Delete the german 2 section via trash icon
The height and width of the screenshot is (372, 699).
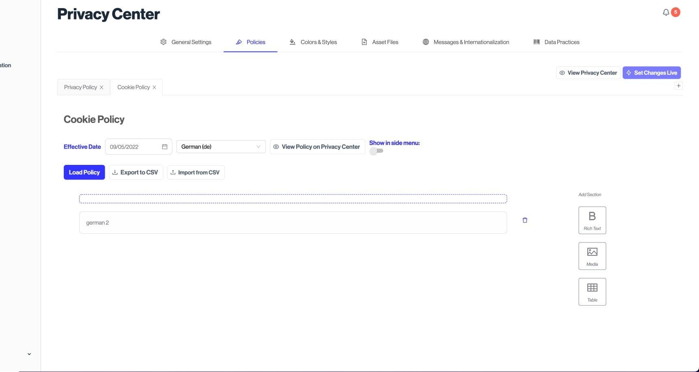click(x=525, y=220)
